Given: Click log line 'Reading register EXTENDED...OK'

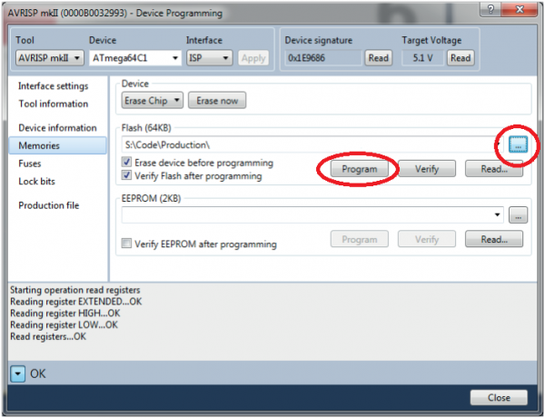Looking at the screenshot, I should 75,302.
